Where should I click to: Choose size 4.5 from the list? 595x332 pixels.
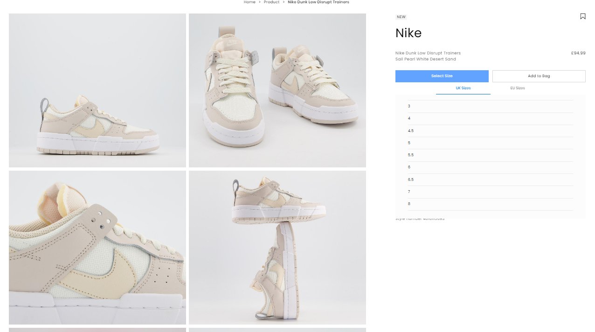(x=491, y=131)
